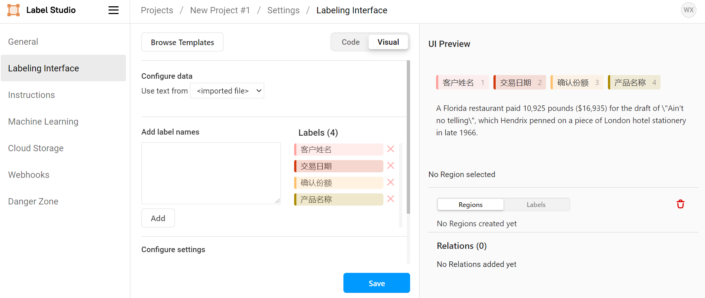Click the Label Studio logo icon
This screenshot has height=298, width=705.
[14, 10]
